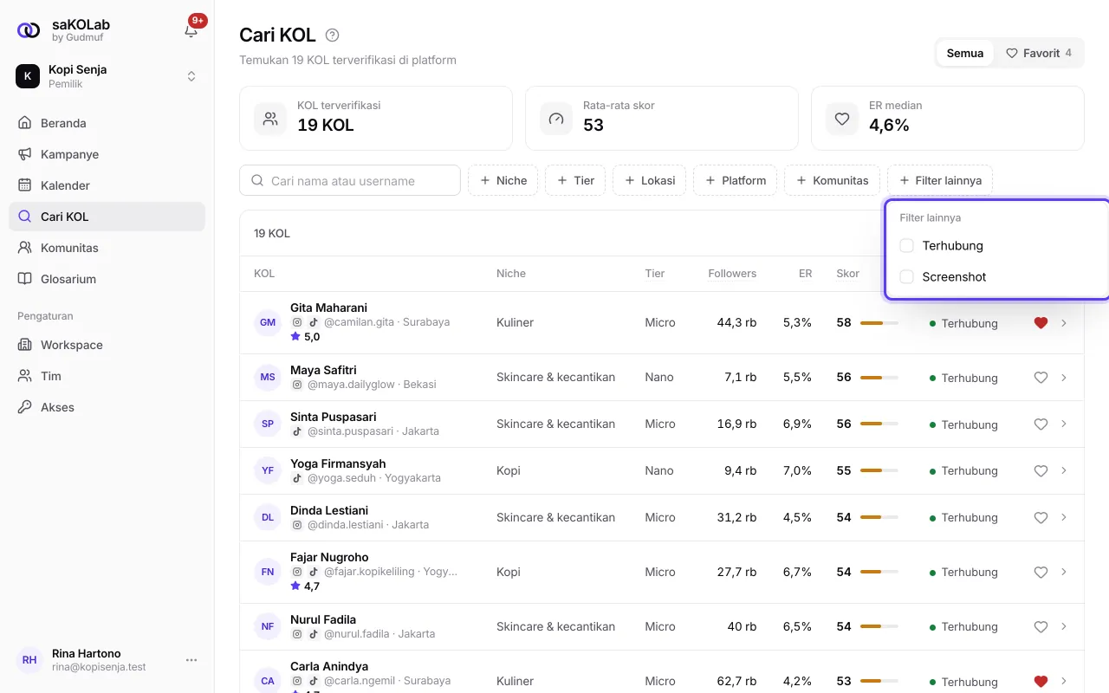Open the Tier filter dropdown

tap(575, 180)
